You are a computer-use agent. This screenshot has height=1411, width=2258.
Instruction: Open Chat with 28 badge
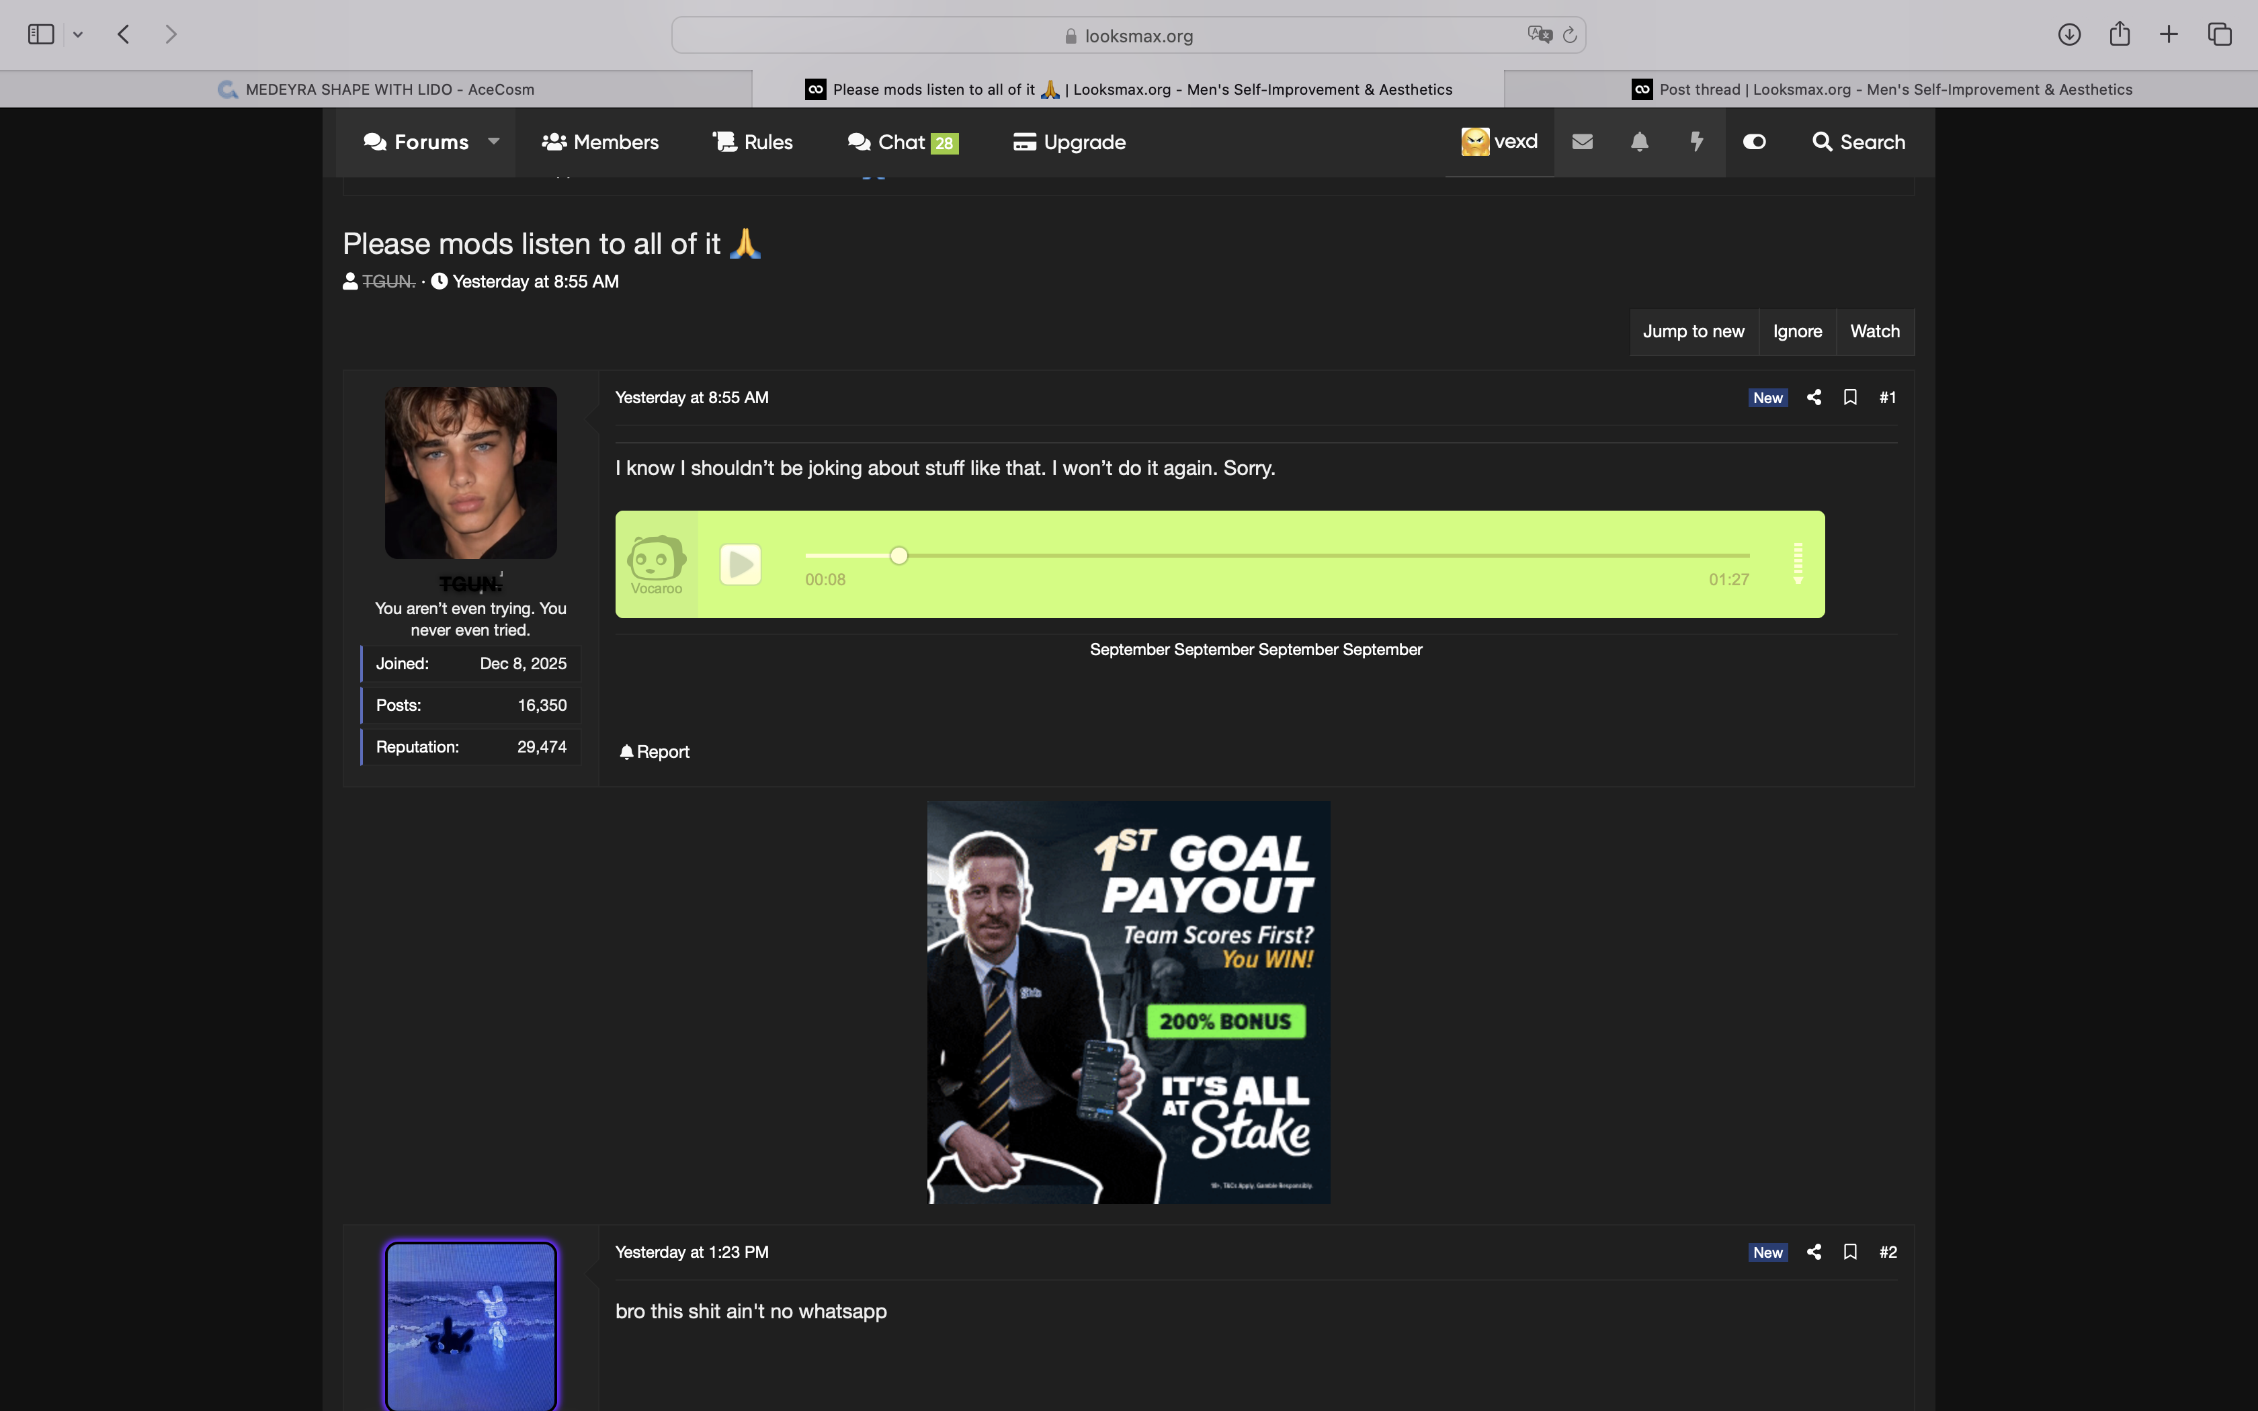tap(903, 142)
